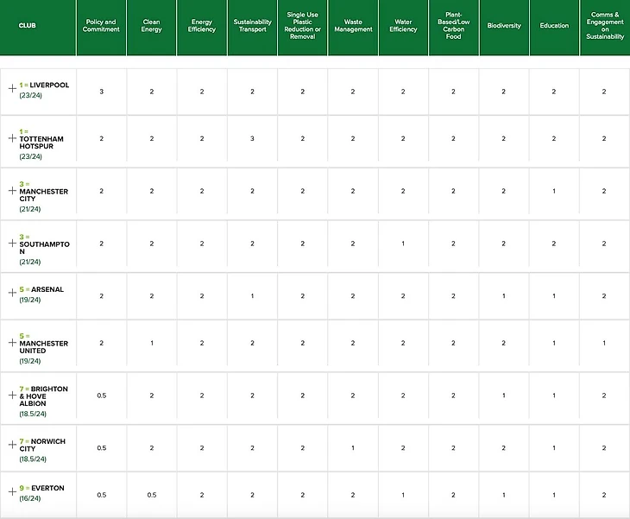This screenshot has width=630, height=519.
Task: Expand the Manchester City row details
Action: 12,191
